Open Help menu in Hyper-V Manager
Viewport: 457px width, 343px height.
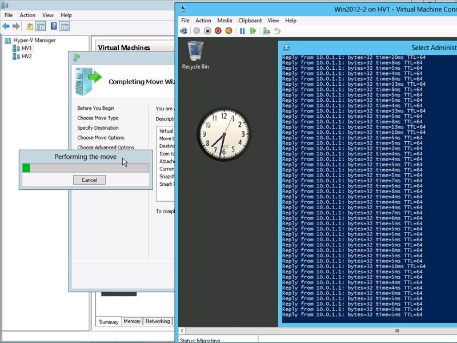click(x=66, y=15)
